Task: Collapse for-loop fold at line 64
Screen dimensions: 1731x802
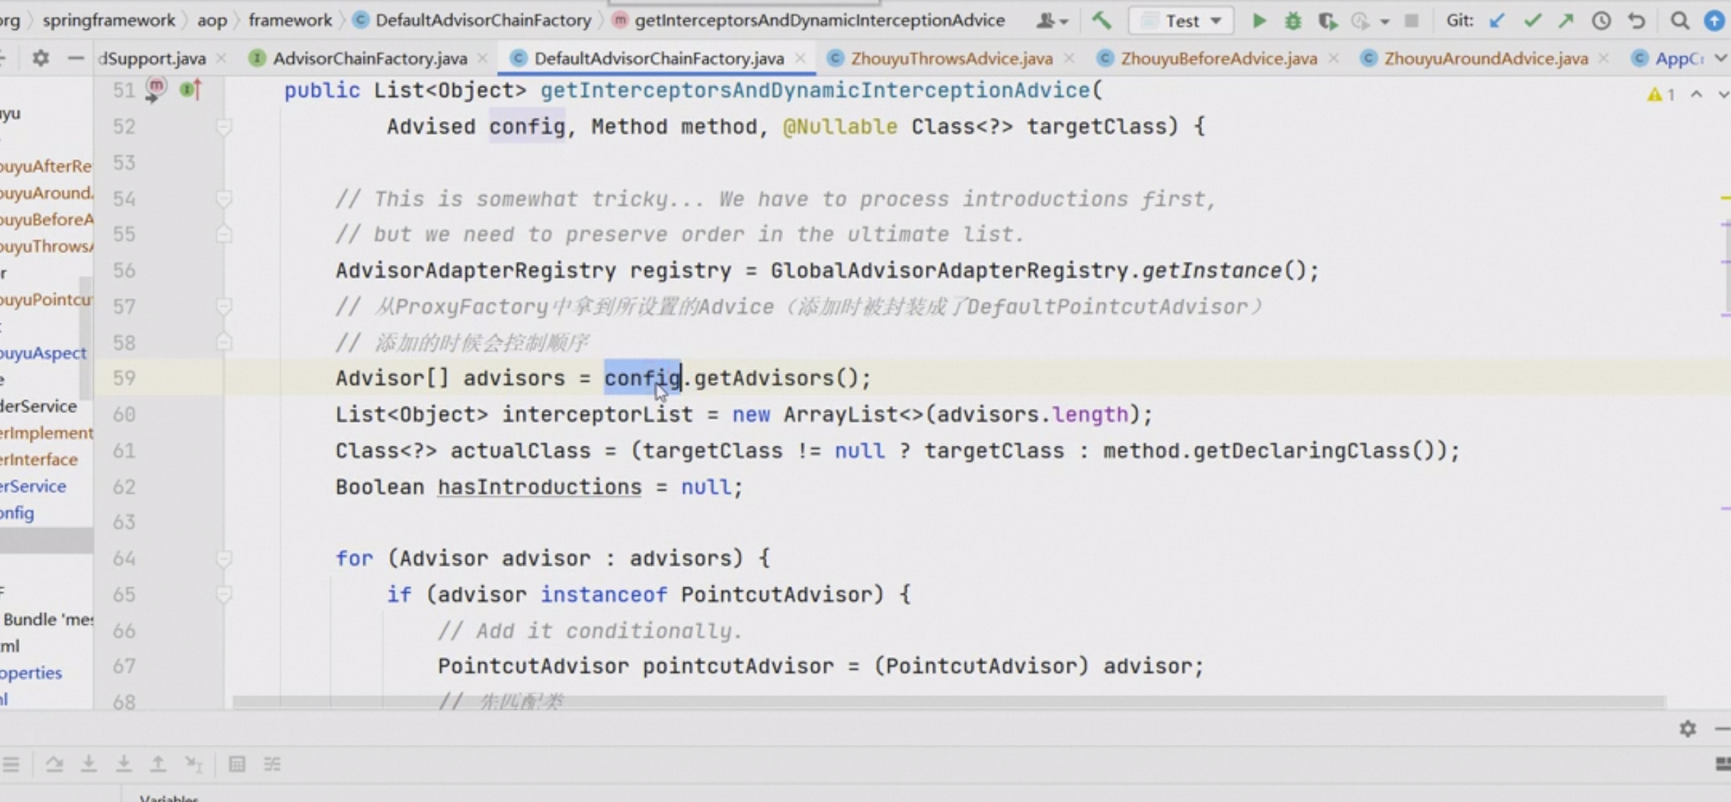Action: click(x=224, y=558)
